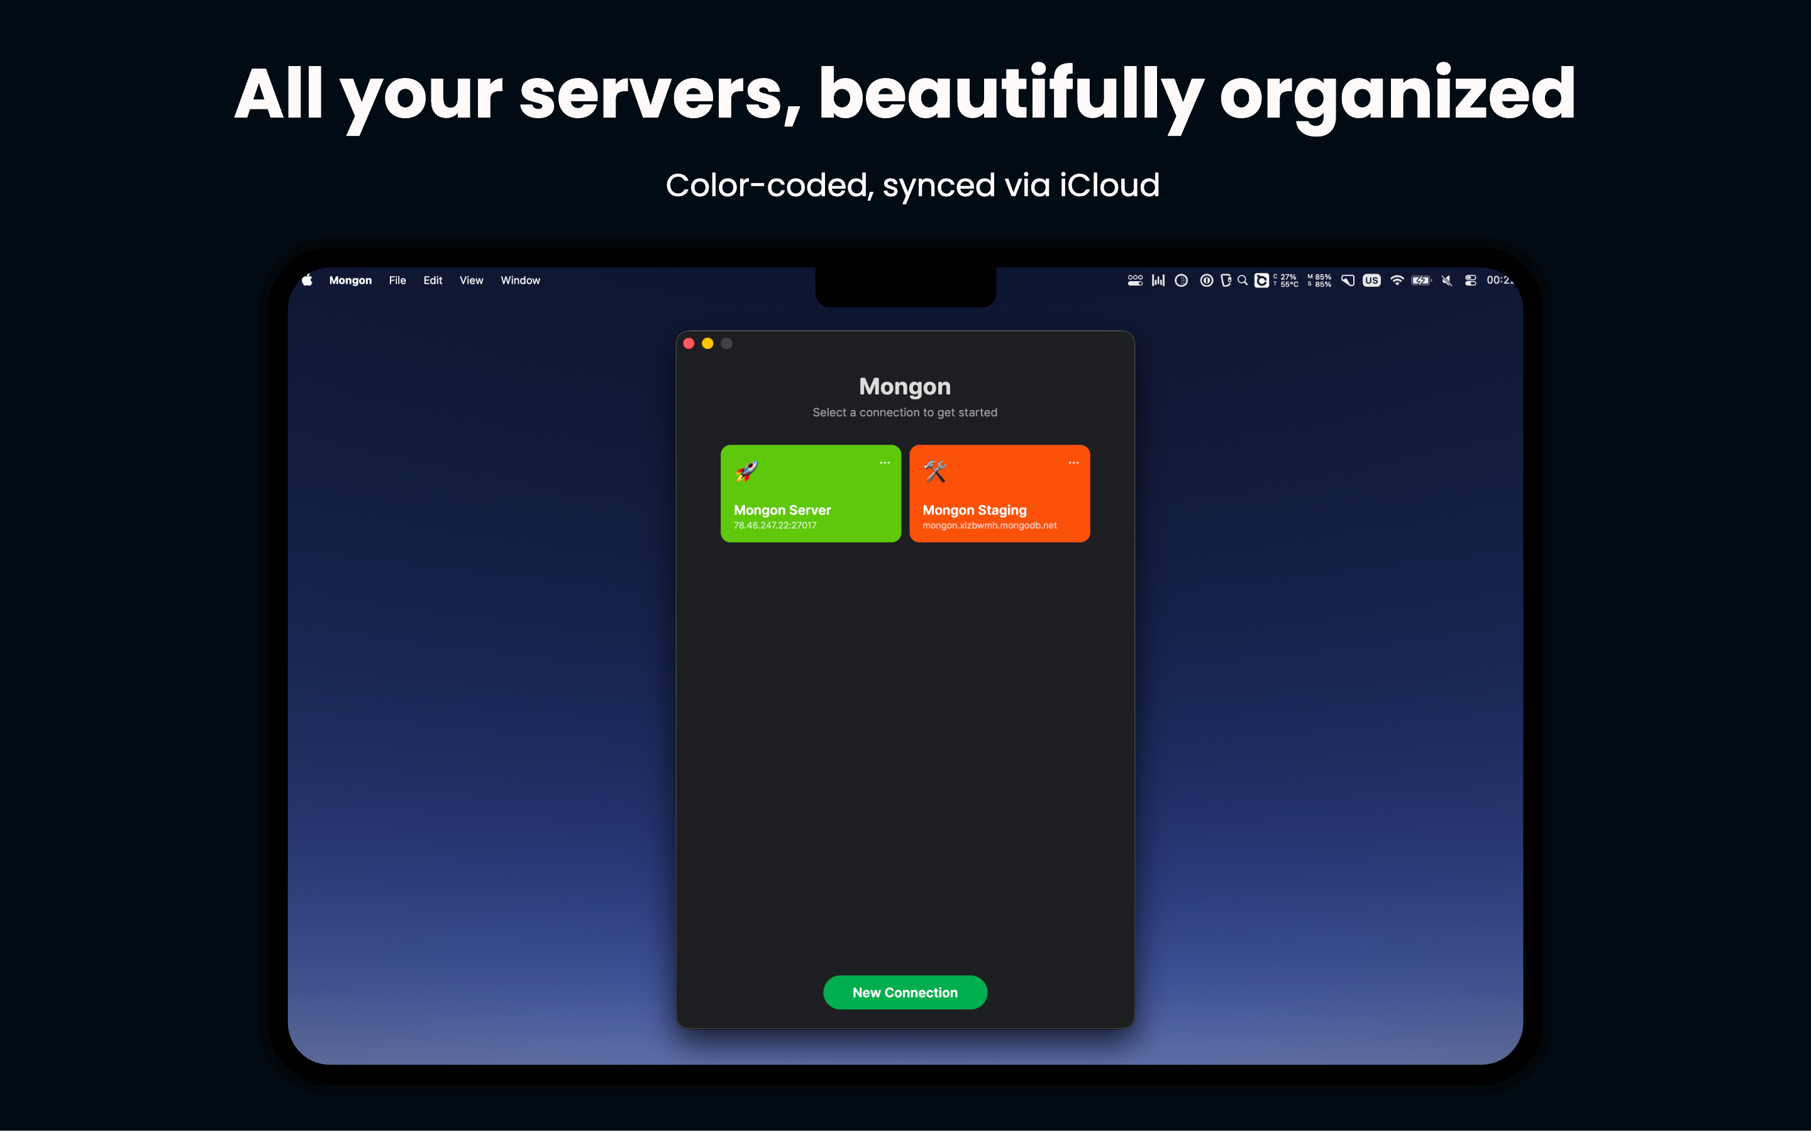Minimize the Mongon window with yellow button
Screen dimensions: 1811x1132
click(x=707, y=343)
